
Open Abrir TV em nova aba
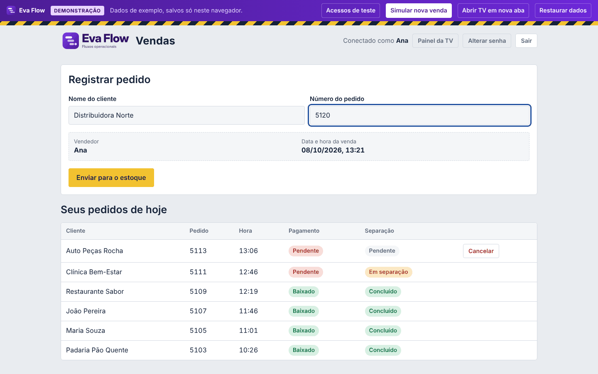(x=493, y=10)
